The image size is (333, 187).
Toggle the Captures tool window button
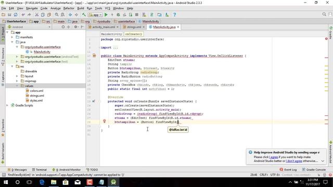pos(3,78)
